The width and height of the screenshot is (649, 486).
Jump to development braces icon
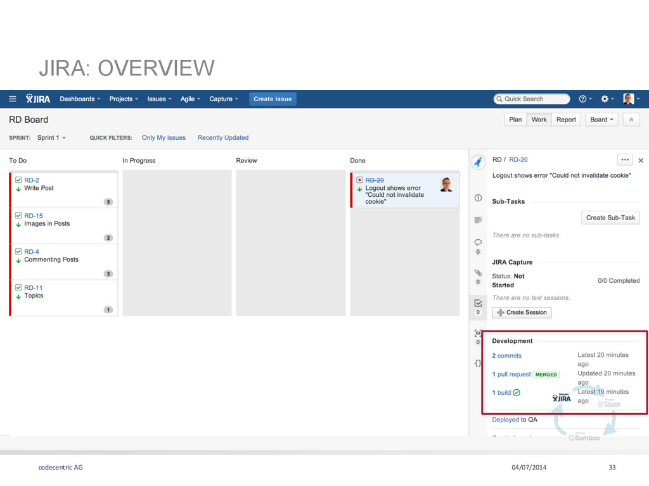click(478, 363)
